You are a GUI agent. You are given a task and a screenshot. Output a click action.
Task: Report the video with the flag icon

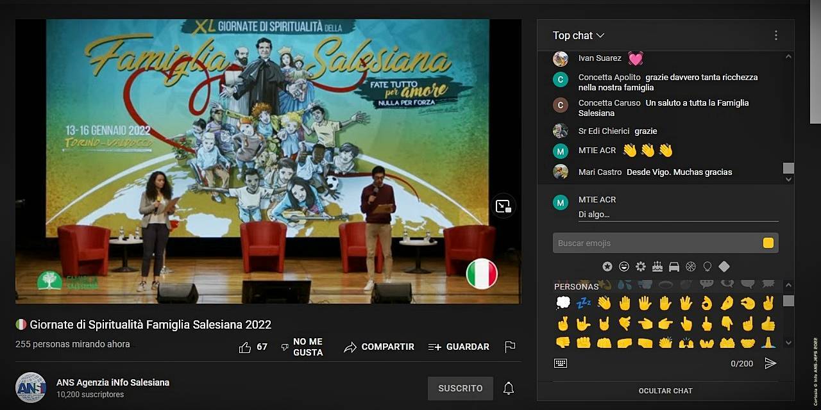(510, 347)
